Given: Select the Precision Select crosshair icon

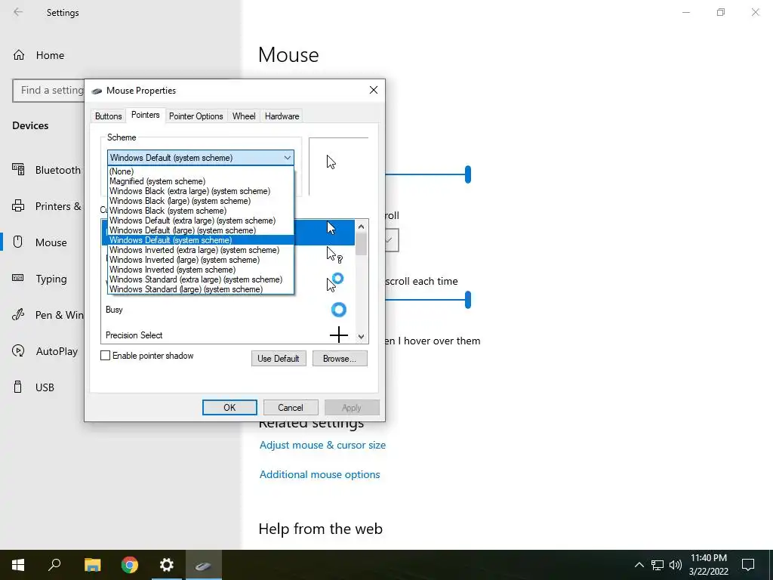Looking at the screenshot, I should pyautogui.click(x=339, y=335).
